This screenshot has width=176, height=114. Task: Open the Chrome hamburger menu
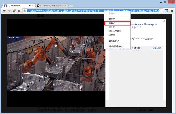(172, 11)
